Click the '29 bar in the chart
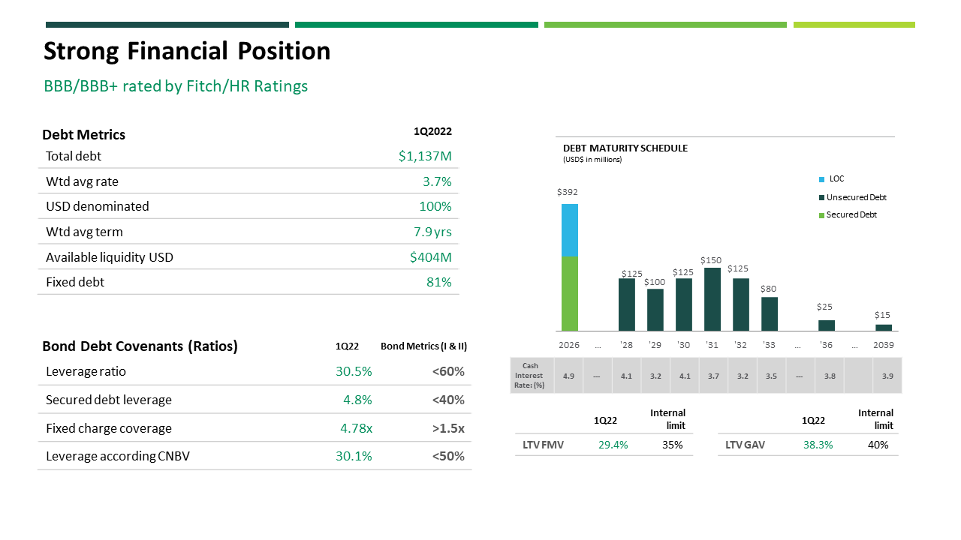 tap(655, 310)
